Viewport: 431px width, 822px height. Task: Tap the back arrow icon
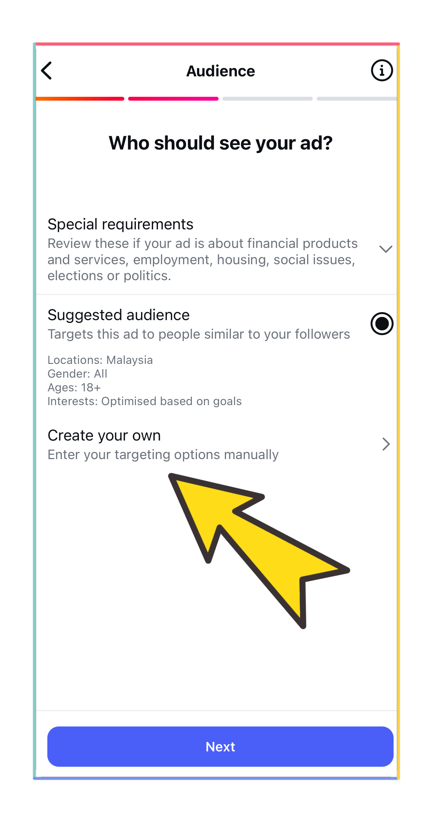[x=47, y=70]
